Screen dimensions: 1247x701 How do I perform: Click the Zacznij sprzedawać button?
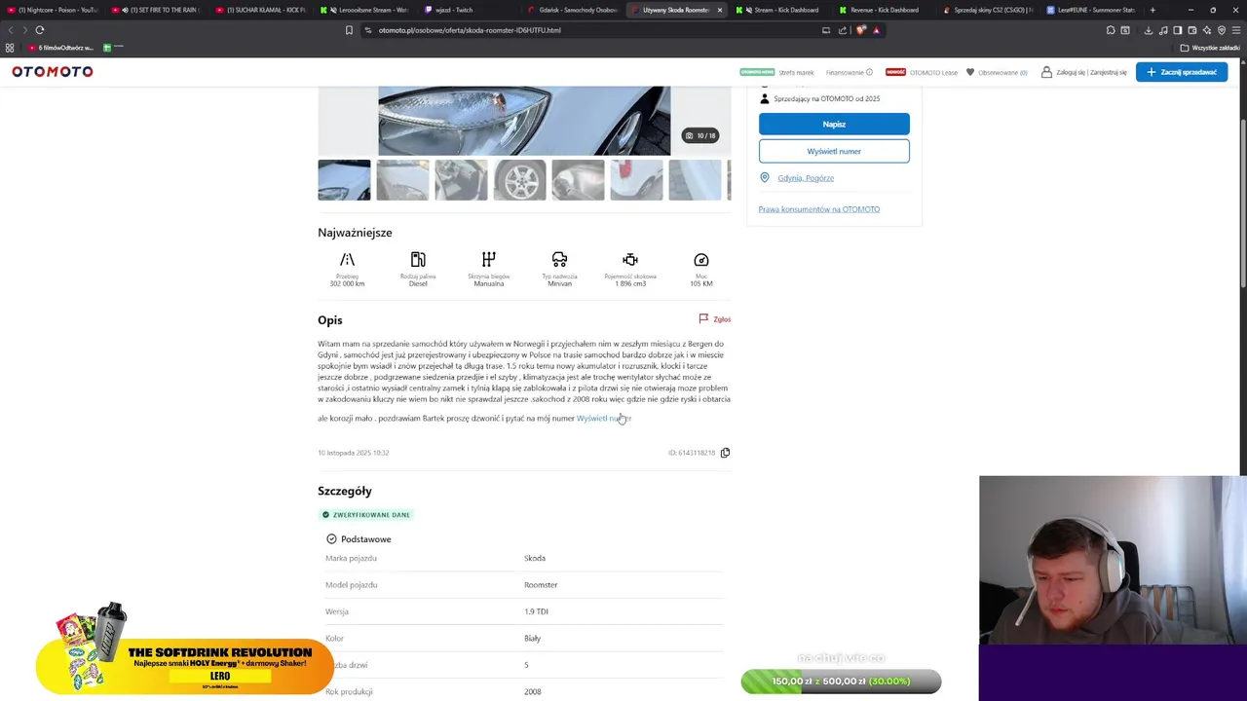(x=1182, y=72)
